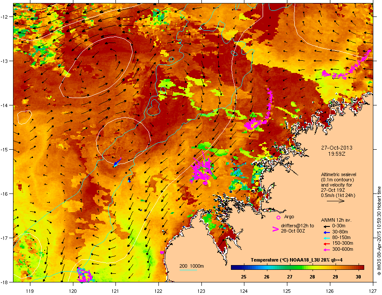Click the magenta 300-600m legend arrow
Screen dimensions: 382x295
tap(326, 250)
